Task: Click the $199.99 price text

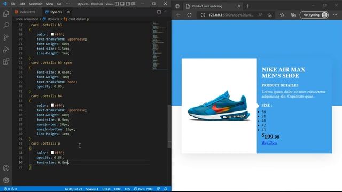Action: pos(270,136)
